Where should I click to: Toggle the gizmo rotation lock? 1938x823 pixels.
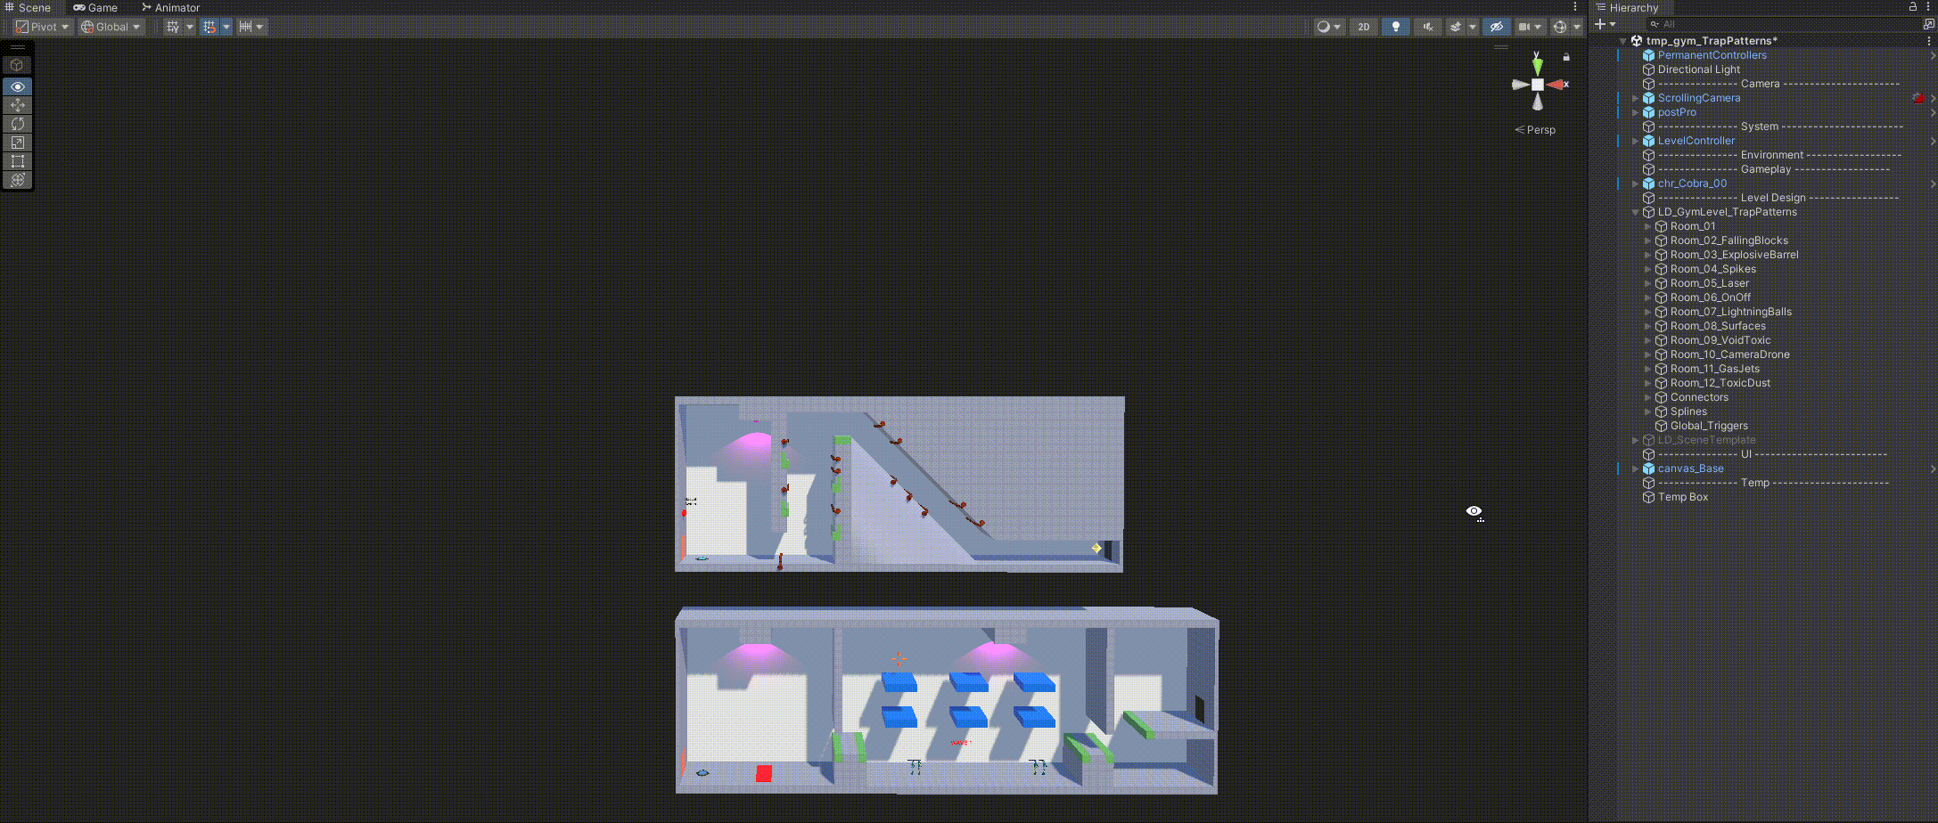(x=1566, y=57)
